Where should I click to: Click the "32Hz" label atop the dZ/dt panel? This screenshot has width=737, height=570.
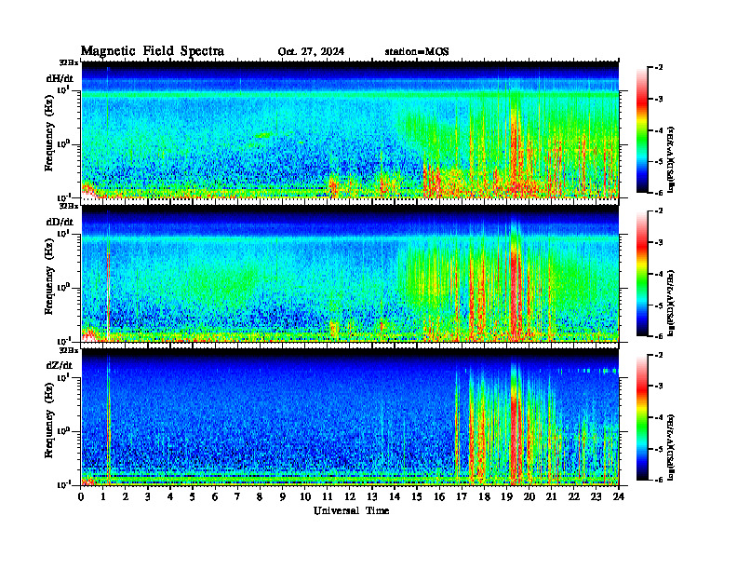(x=69, y=350)
